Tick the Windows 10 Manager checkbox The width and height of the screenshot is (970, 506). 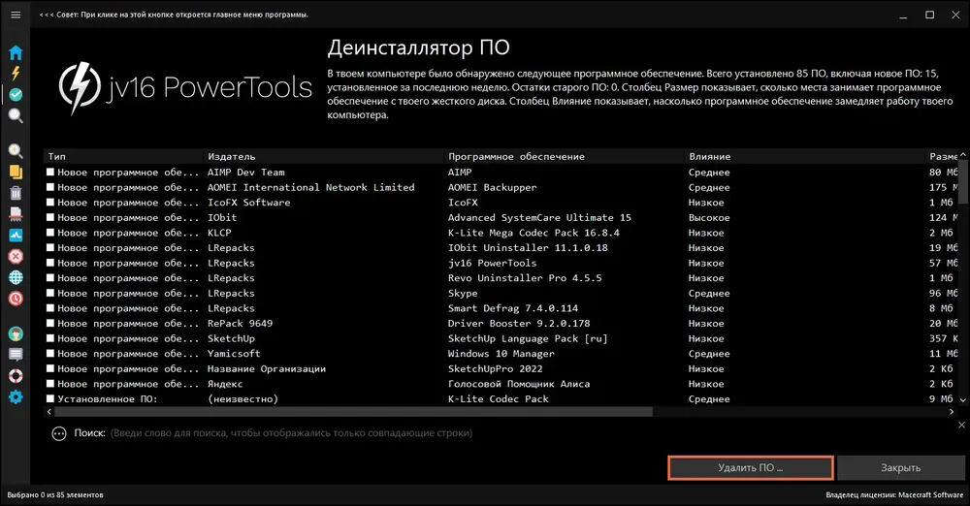(x=50, y=354)
